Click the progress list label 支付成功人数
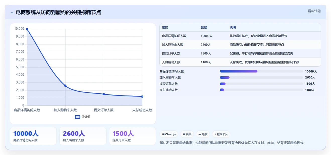This screenshot has height=155, width=331. tap(169, 90)
